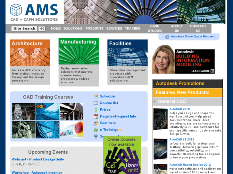This screenshot has width=233, height=174.
Task: Click the green dollar icon beside Prices
Action: point(96,110)
